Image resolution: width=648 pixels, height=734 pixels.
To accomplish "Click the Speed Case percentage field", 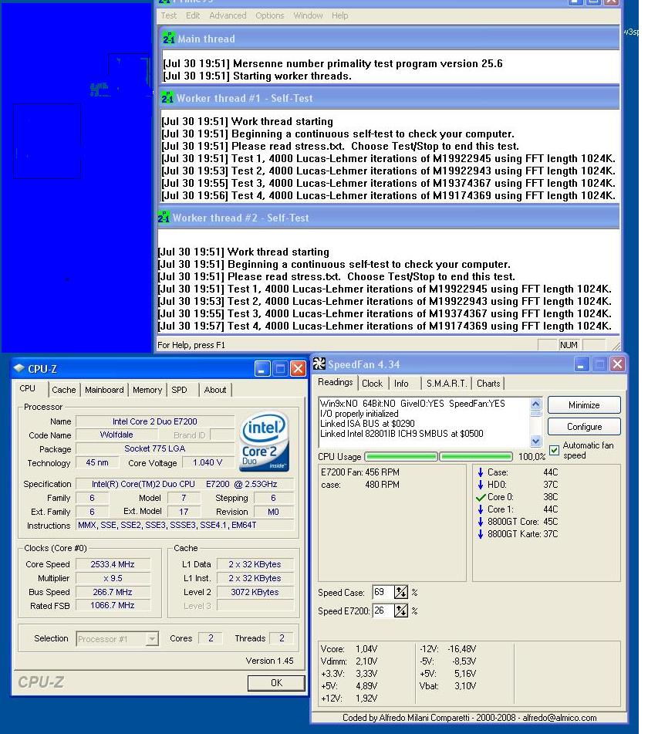I will click(x=383, y=592).
